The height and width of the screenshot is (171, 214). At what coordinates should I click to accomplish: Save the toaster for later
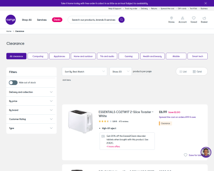point(193,155)
